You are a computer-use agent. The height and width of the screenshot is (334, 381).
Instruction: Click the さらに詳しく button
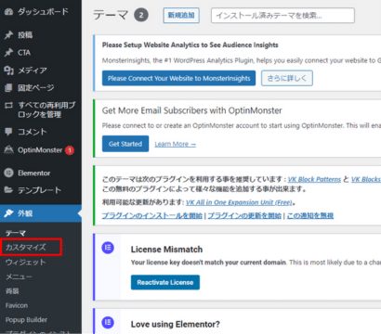[x=287, y=78]
